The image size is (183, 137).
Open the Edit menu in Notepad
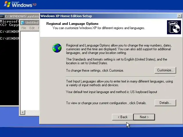click(x=32, y=28)
